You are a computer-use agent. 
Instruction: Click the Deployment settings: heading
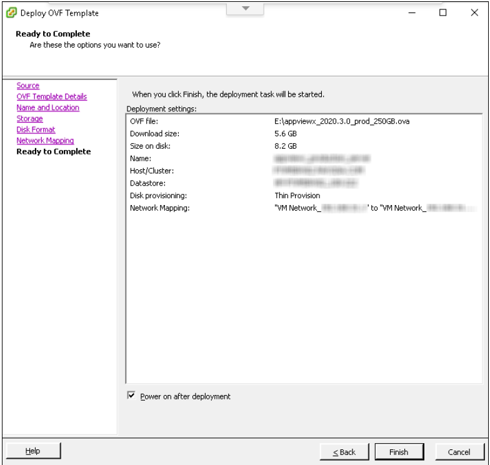click(161, 109)
